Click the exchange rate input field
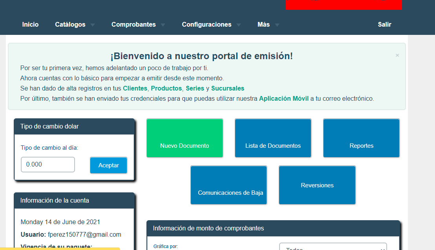Screen dimensions: 435x250 [48, 165]
